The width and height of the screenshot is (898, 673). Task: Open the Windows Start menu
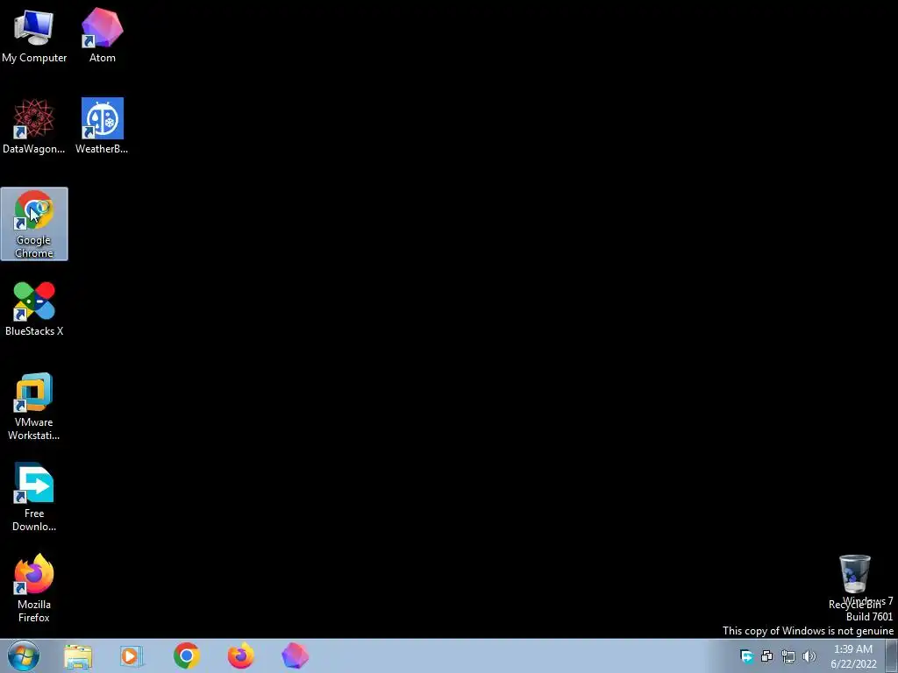(x=24, y=655)
